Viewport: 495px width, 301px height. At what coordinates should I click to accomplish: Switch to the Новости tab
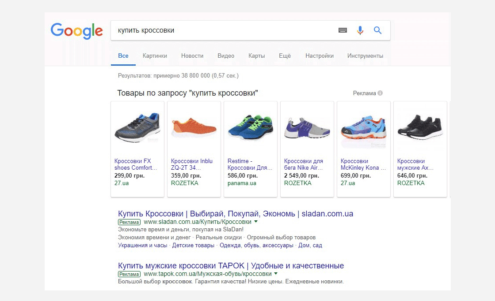[x=192, y=56]
